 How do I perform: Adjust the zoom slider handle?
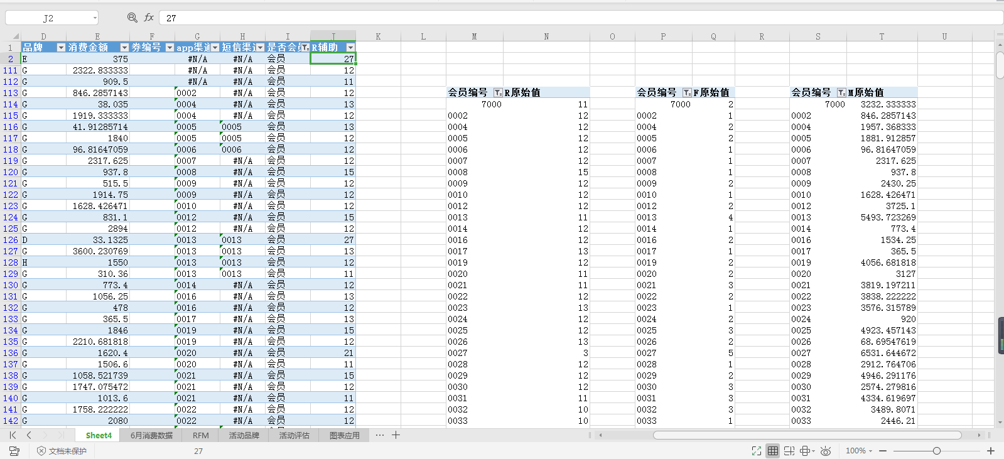click(x=936, y=451)
